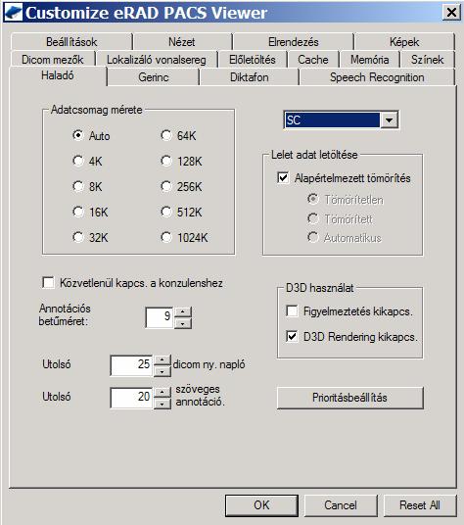This screenshot has height=525, width=464.
Task: Switch to the Gerinc tab
Action: click(x=154, y=77)
